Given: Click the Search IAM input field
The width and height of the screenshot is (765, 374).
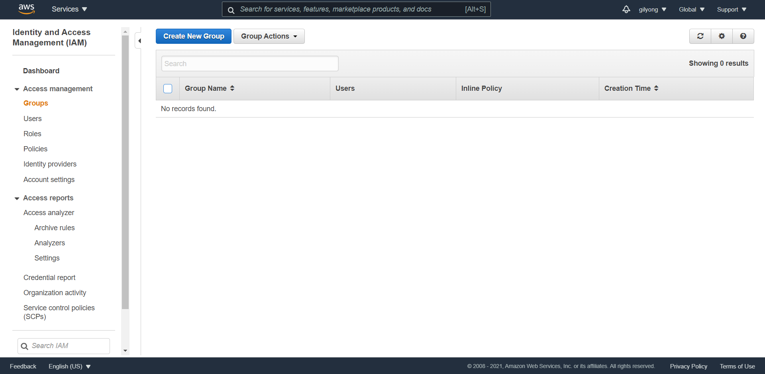Looking at the screenshot, I should 64,346.
